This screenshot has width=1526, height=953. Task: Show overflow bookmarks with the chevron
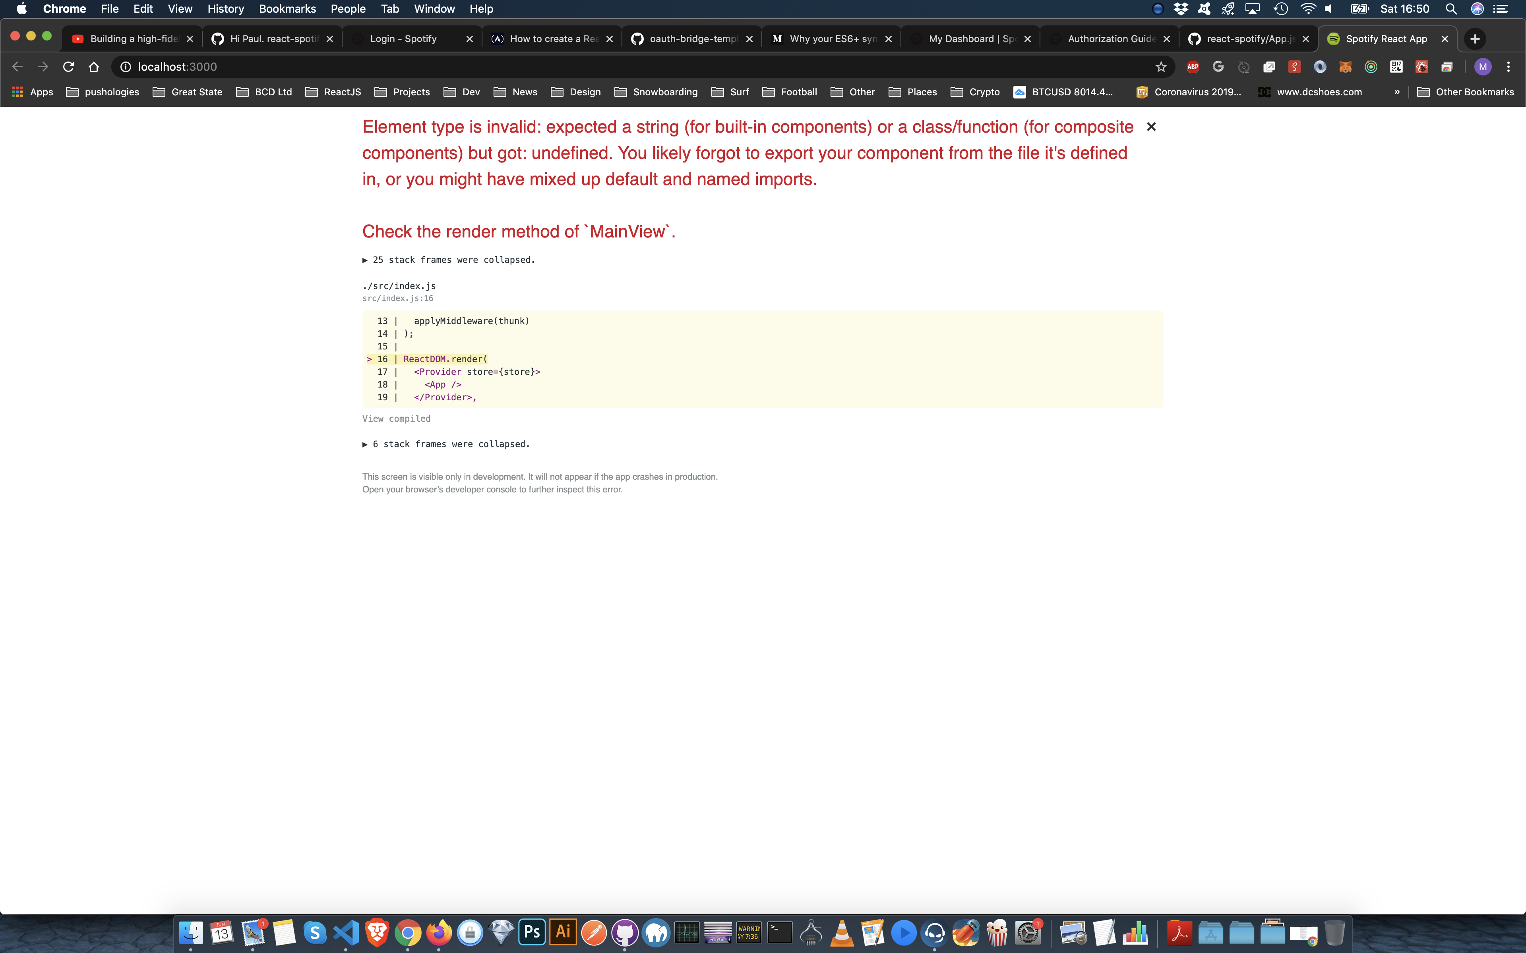point(1397,91)
